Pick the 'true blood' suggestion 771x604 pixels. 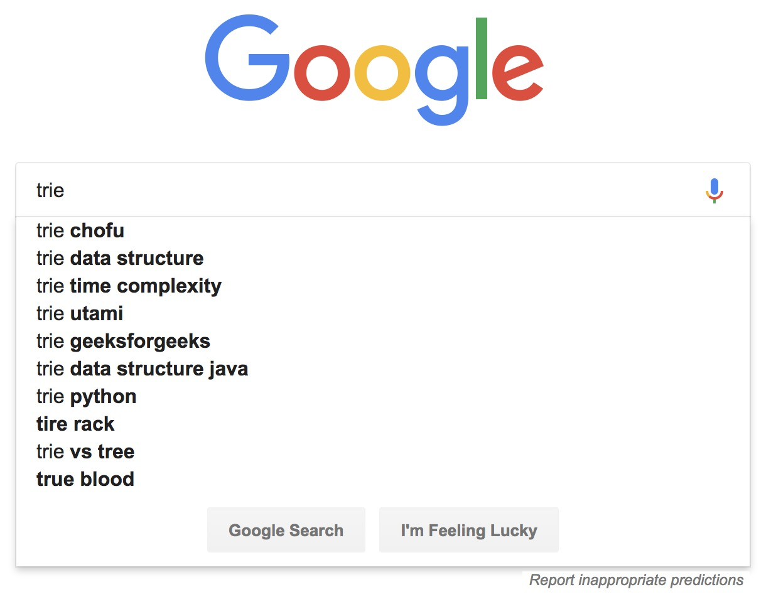pos(85,480)
